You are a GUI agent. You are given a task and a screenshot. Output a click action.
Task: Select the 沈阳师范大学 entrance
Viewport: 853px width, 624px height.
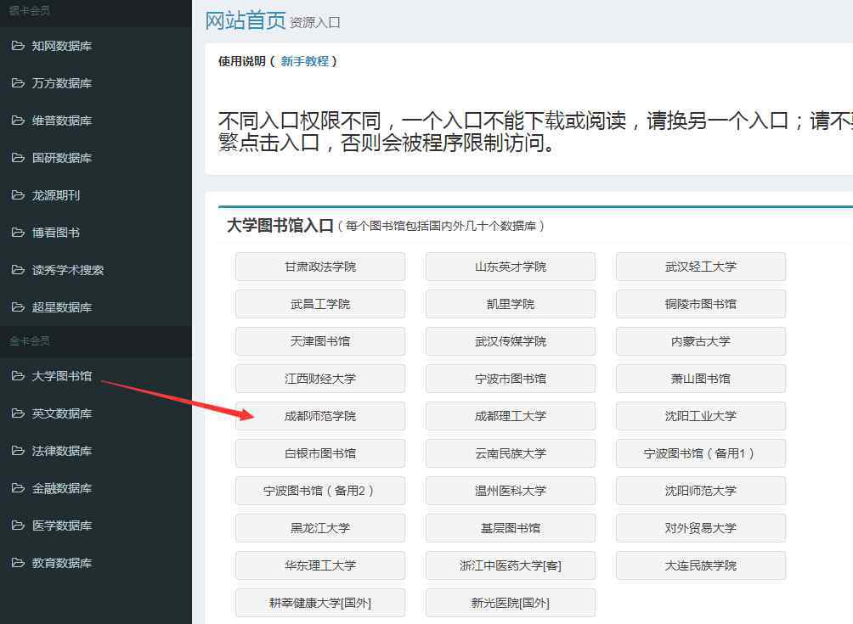(x=701, y=491)
